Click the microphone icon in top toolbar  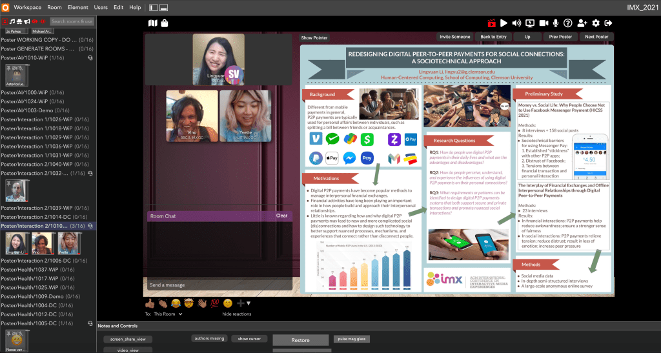(x=555, y=23)
